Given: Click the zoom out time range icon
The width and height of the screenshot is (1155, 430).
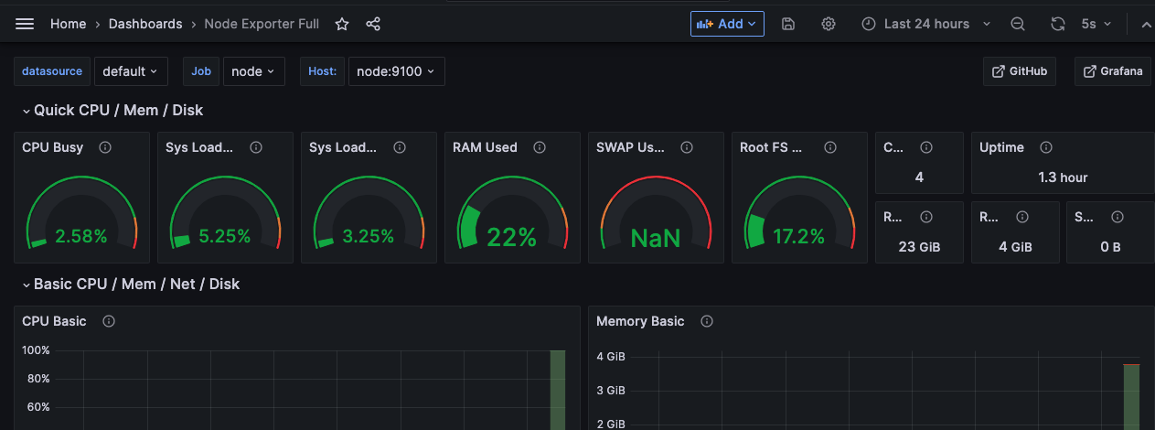Looking at the screenshot, I should click(1018, 24).
